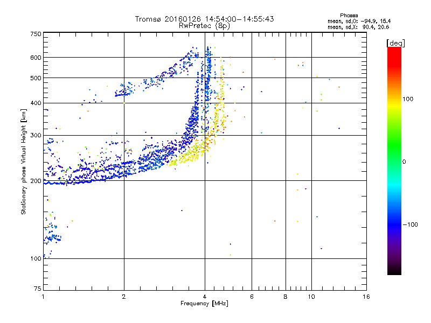Click the plot title 'Tromsø 20160126 14:54:00-14:55:43'
This screenshot has width=431, height=323.
pos(204,19)
